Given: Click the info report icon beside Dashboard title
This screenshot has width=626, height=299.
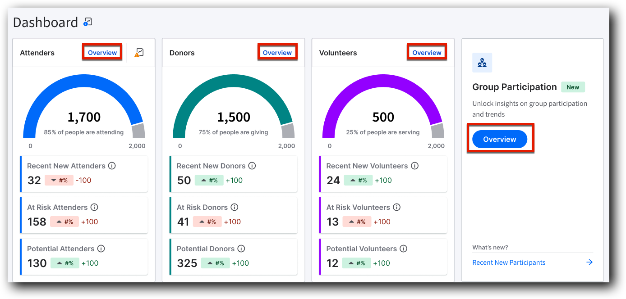Looking at the screenshot, I should point(88,21).
